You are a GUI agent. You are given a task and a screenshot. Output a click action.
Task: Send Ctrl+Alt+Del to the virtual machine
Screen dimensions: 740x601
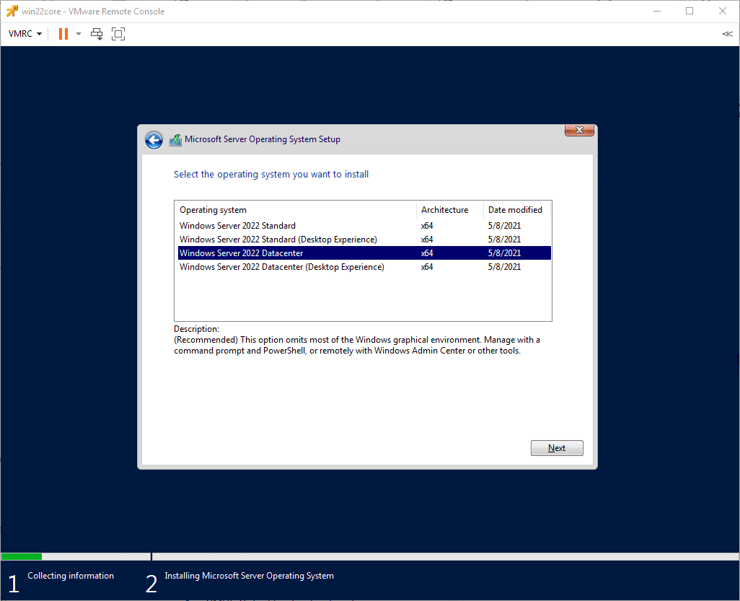click(x=97, y=33)
